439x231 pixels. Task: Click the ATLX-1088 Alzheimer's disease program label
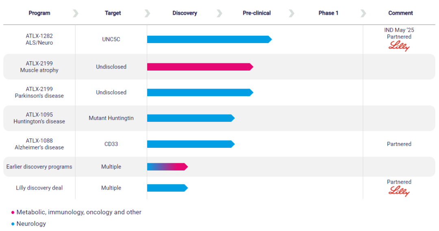[x=39, y=144]
